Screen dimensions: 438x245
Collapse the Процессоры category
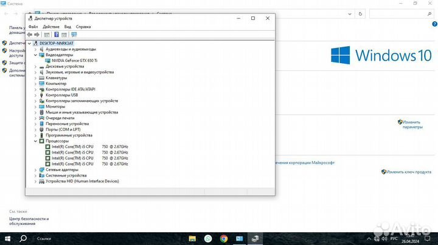[x=35, y=141]
